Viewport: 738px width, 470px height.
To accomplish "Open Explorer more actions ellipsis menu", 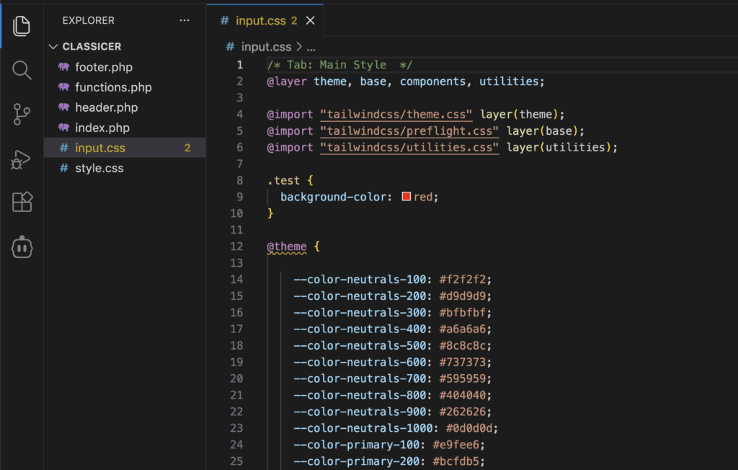I will tap(184, 21).
